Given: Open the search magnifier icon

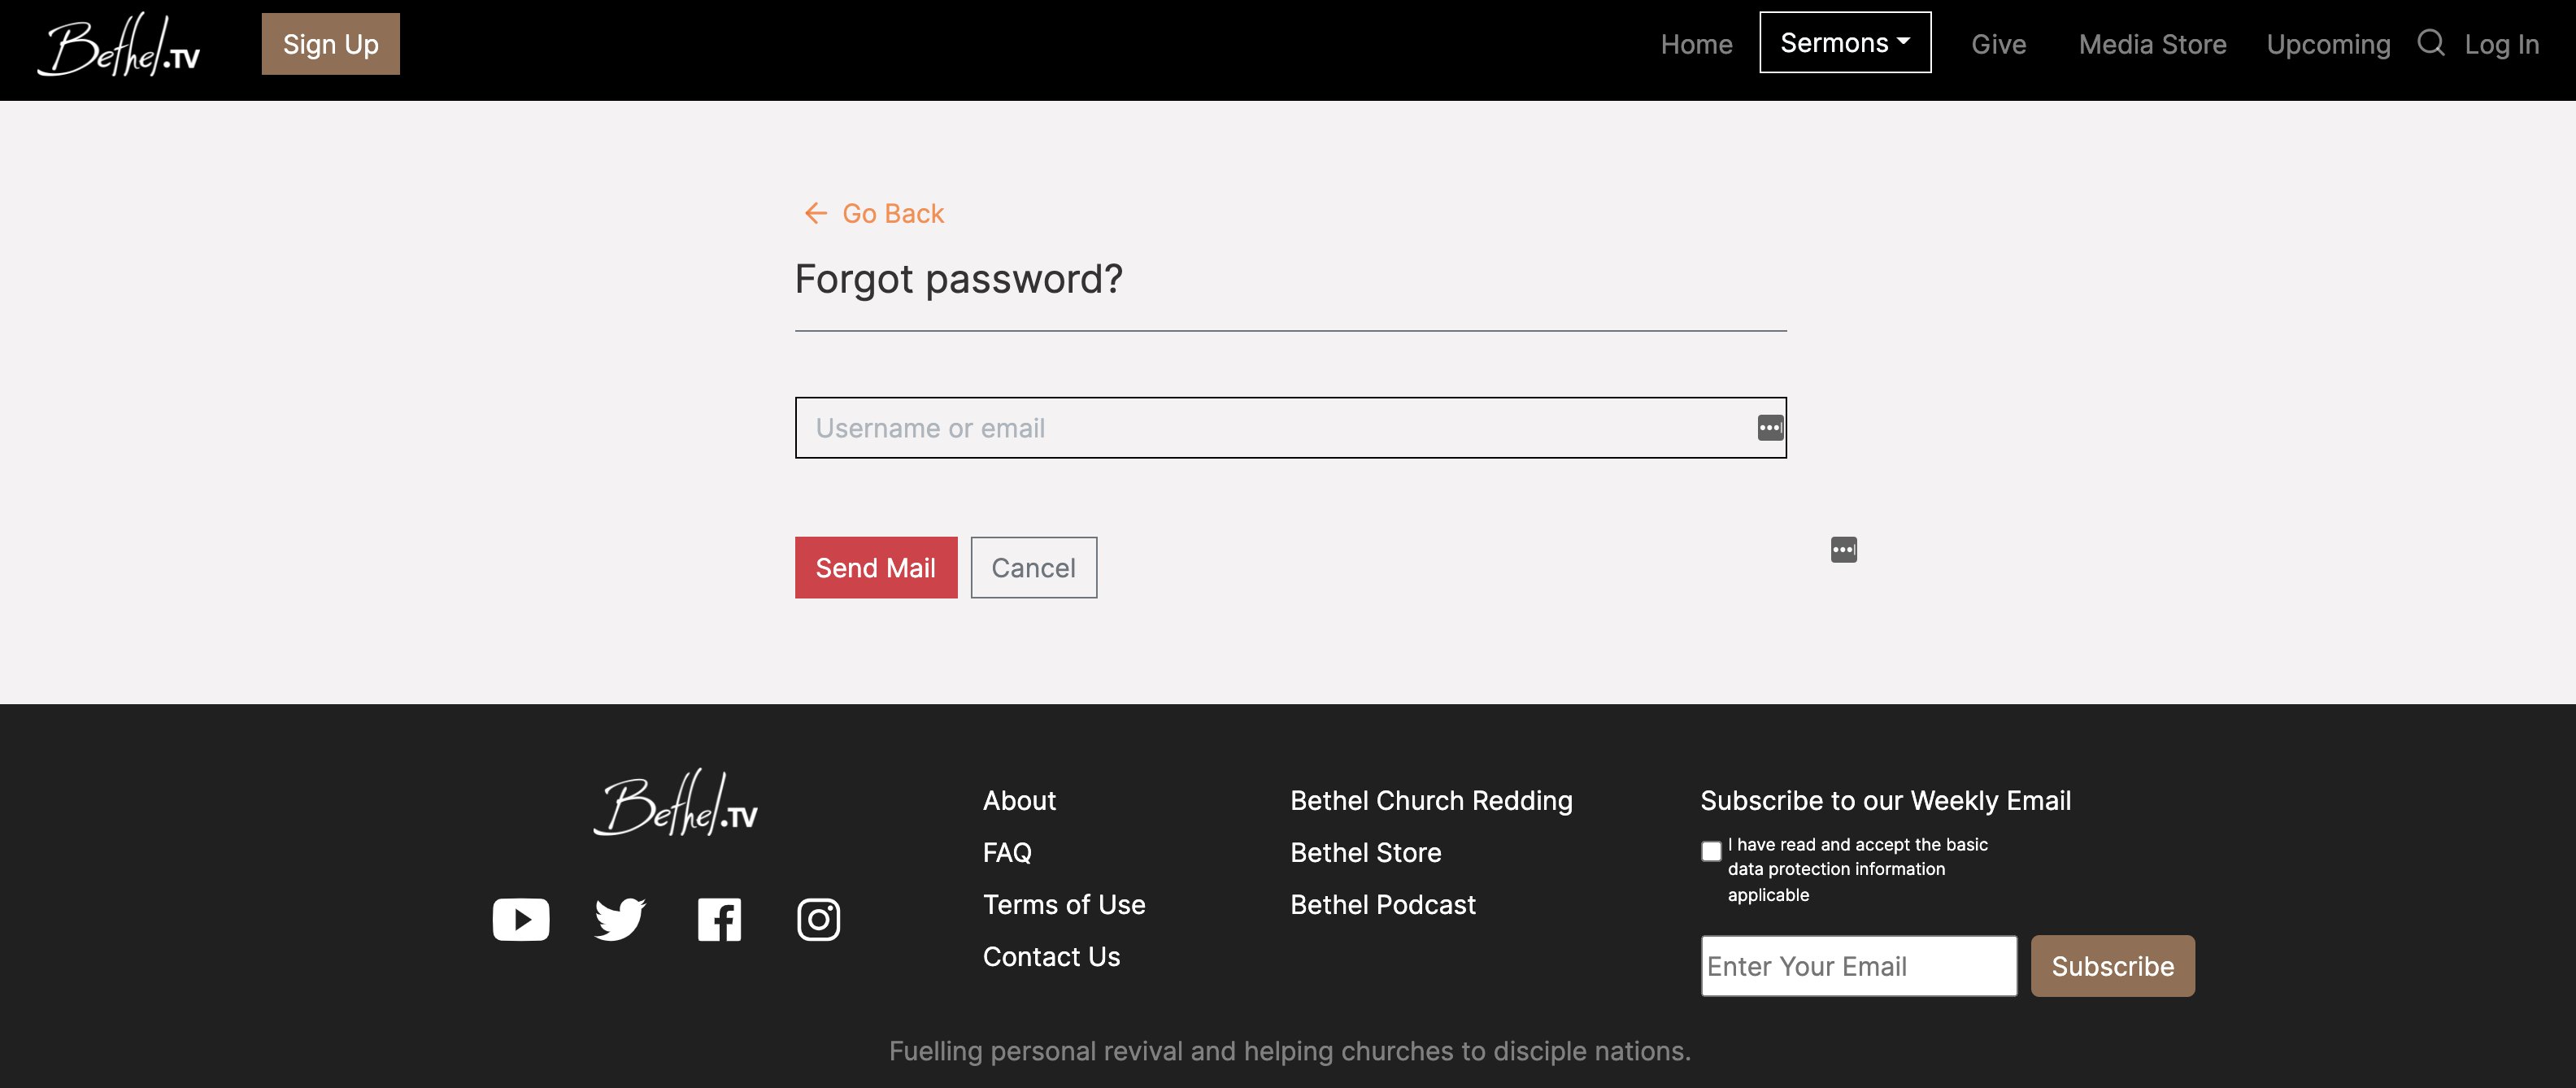Looking at the screenshot, I should [x=2430, y=43].
